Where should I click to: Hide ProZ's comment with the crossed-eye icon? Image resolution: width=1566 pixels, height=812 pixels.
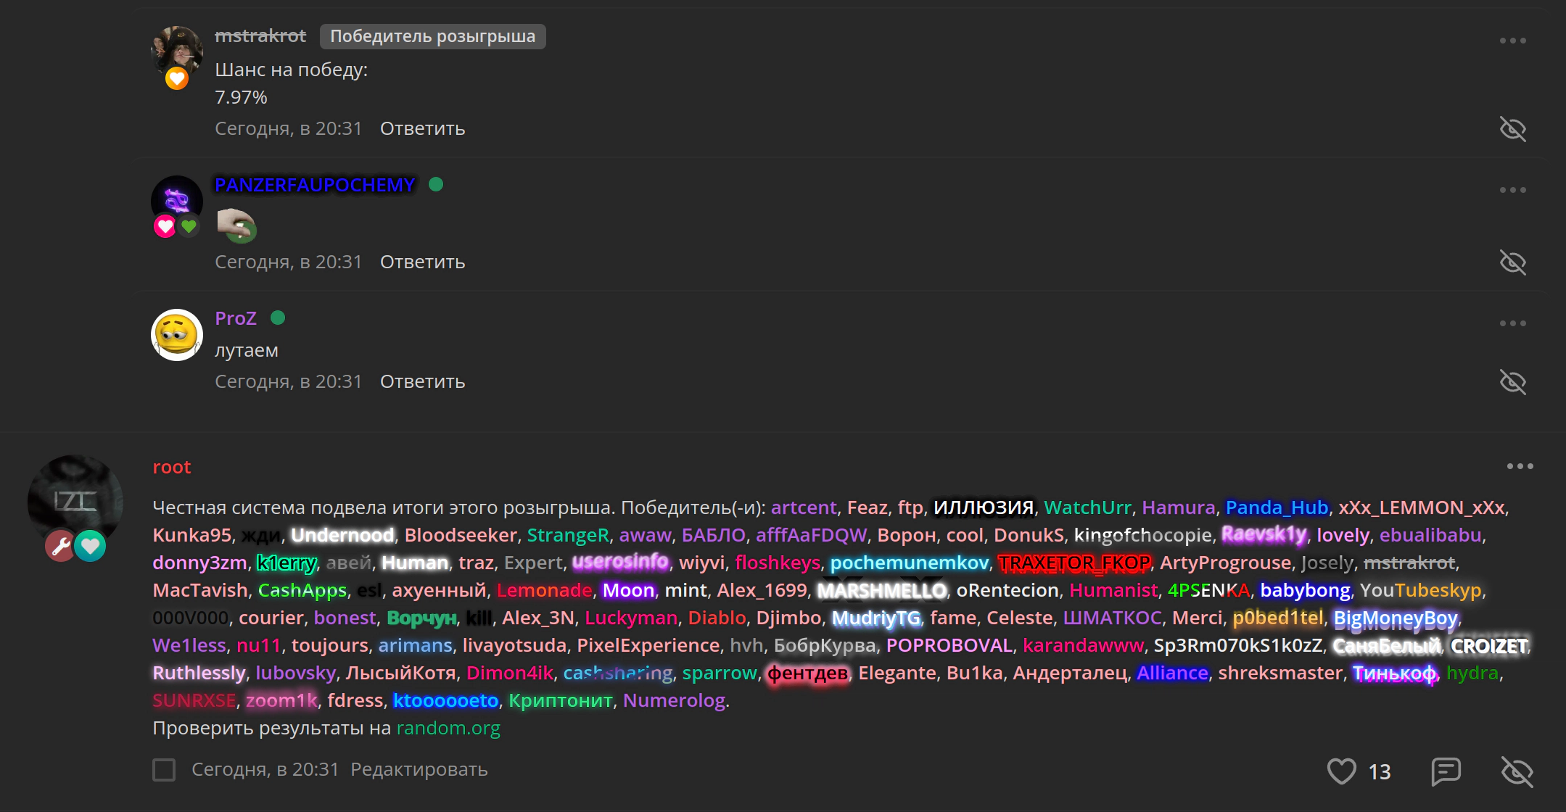coord(1512,382)
